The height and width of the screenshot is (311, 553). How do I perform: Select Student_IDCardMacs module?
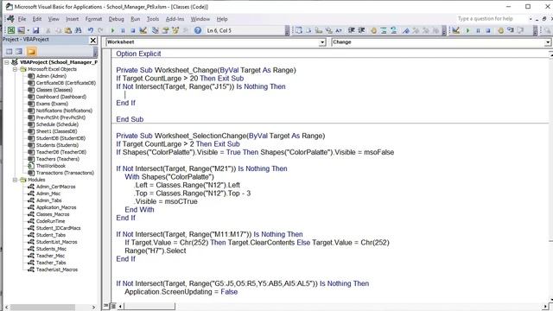(x=58, y=228)
